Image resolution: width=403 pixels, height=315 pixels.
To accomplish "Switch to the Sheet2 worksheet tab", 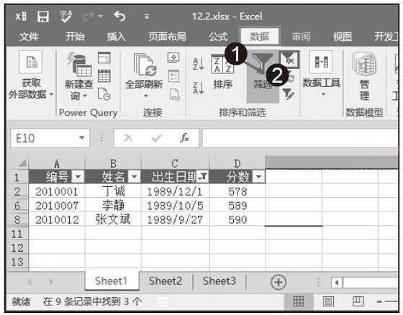I will click(x=166, y=280).
